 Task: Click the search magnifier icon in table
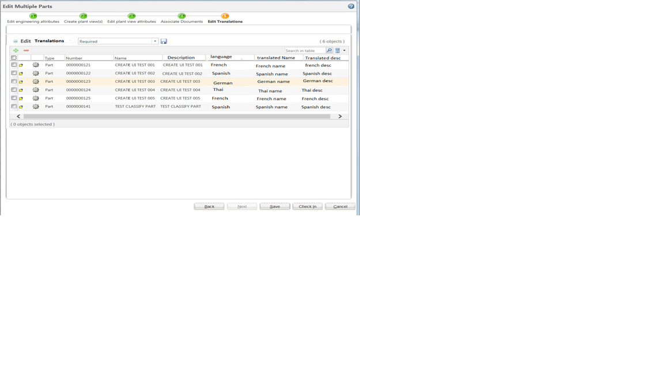click(x=329, y=50)
